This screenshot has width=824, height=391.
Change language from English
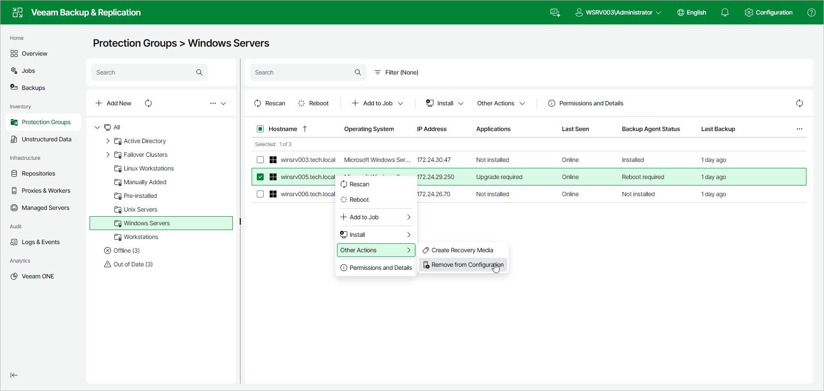pos(692,12)
